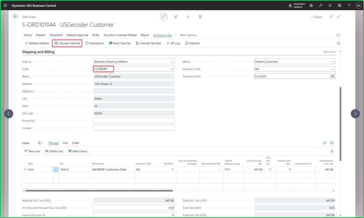Open the settings gear
The height and width of the screenshot is (218, 364).
click(340, 5)
